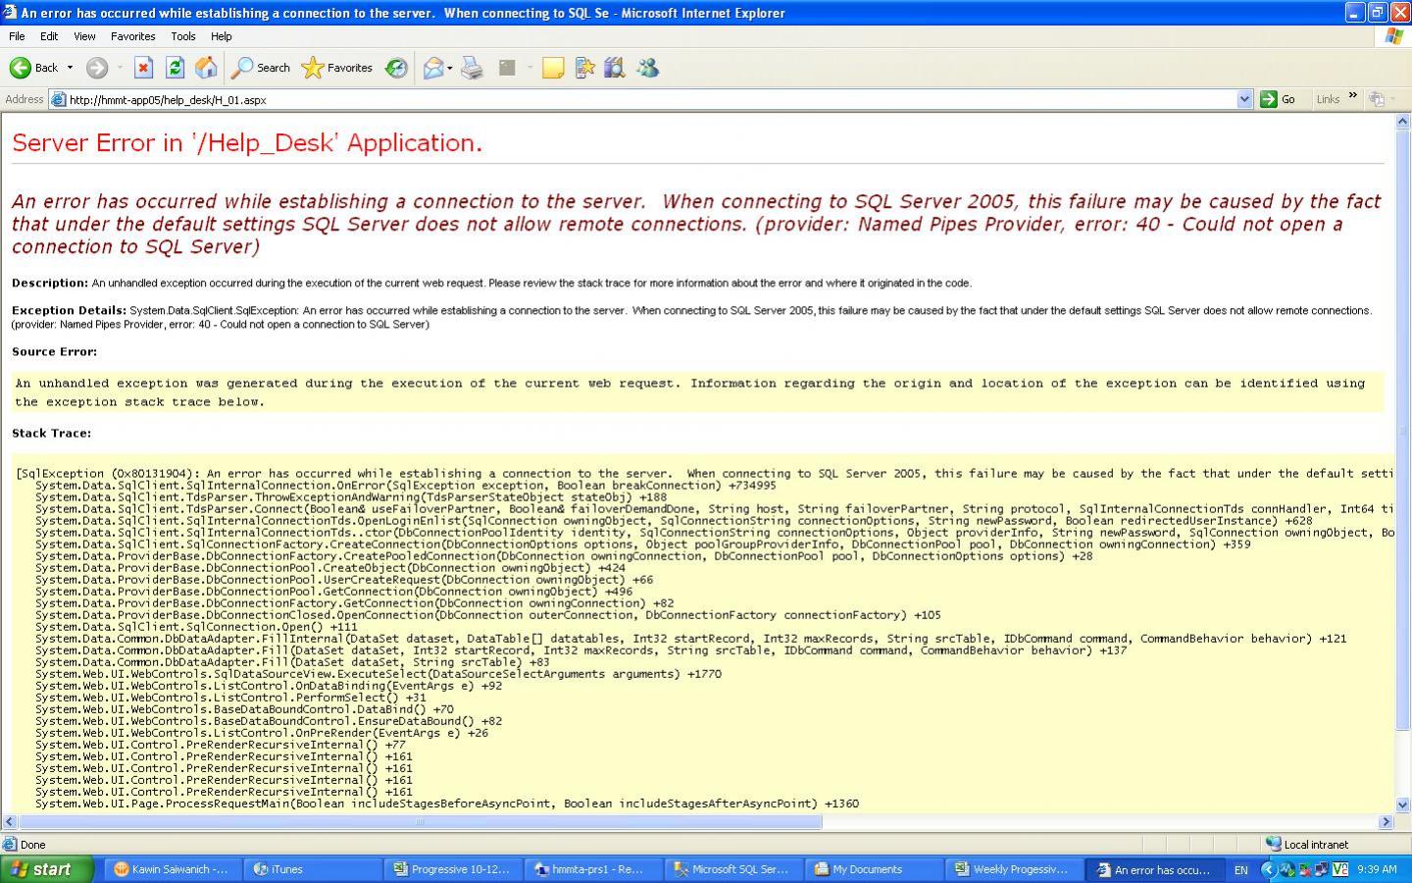The width and height of the screenshot is (1412, 883).
Task: Click the greyed Edit toolbar icon
Action: click(507, 68)
